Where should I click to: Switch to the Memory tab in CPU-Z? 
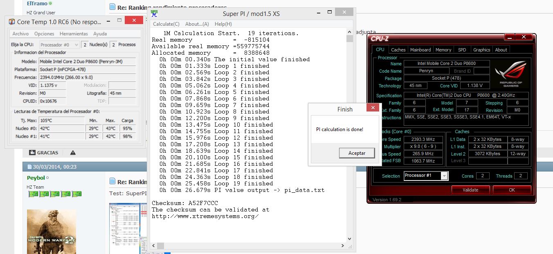[443, 50]
